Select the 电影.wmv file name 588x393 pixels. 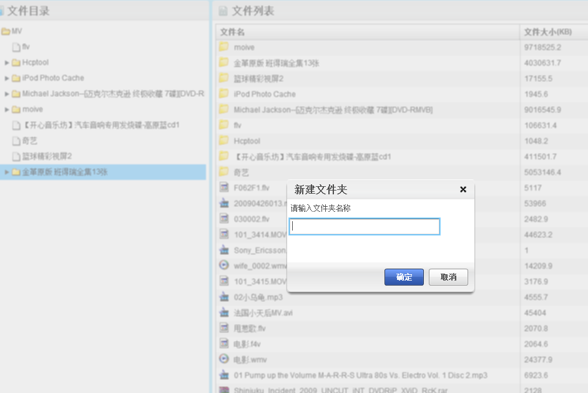coord(250,360)
